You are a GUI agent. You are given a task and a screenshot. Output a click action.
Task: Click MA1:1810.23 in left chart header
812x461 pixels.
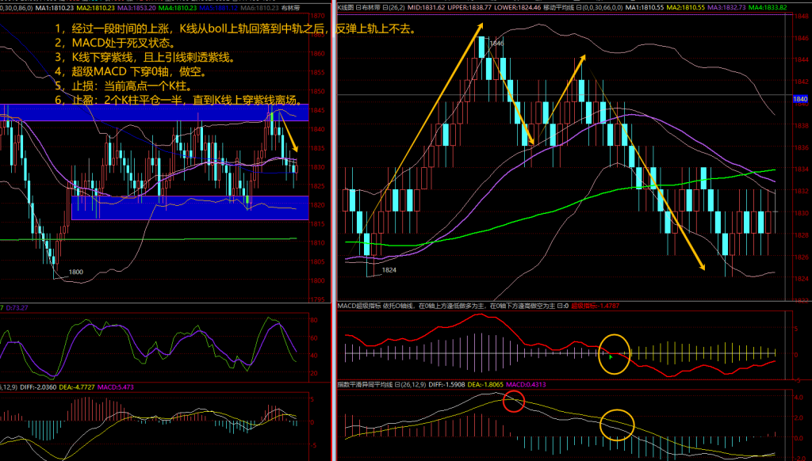[x=55, y=8]
